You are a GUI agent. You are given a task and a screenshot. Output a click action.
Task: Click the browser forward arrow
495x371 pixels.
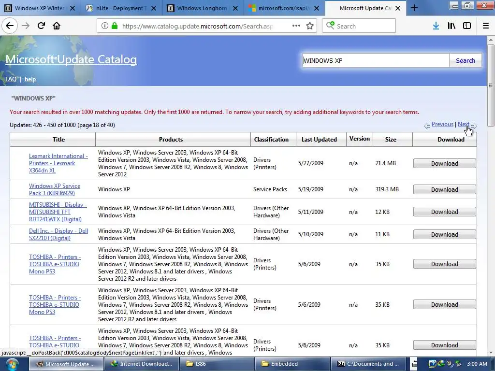pos(26,26)
